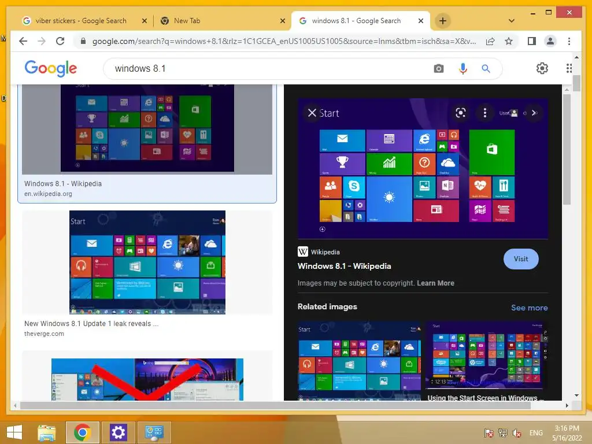The image size is (592, 444).
Task: Share this page from address bar
Action: pyautogui.click(x=490, y=41)
